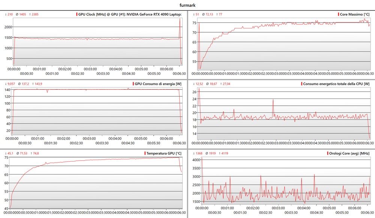The width and height of the screenshot is (375, 218).
Task: Click the furmark title at the top
Action: [x=187, y=5]
